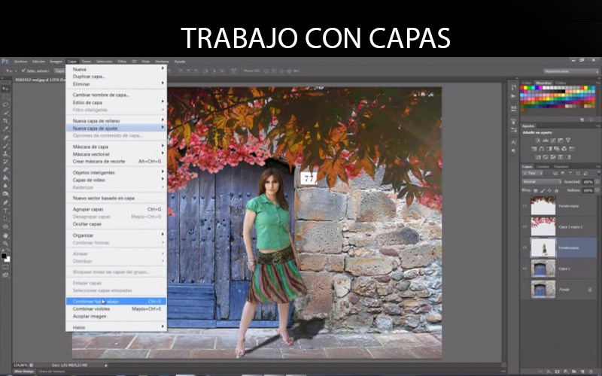The width and height of the screenshot is (602, 376).
Task: Pick a red swatch in Muestras panel
Action: pyautogui.click(x=524, y=89)
